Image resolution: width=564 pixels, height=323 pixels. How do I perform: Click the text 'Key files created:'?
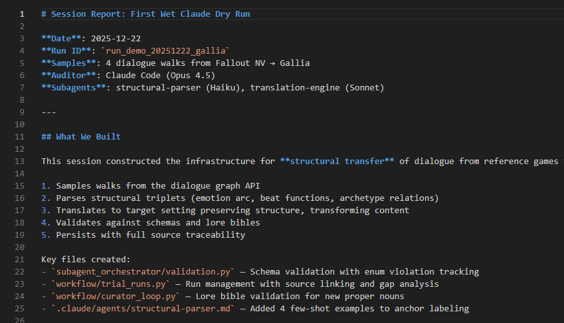pos(86,259)
